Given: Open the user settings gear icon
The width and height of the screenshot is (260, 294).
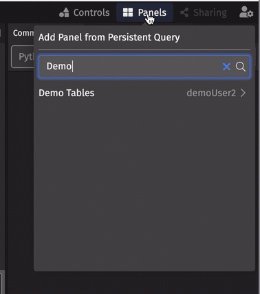Looking at the screenshot, I should click(x=246, y=12).
